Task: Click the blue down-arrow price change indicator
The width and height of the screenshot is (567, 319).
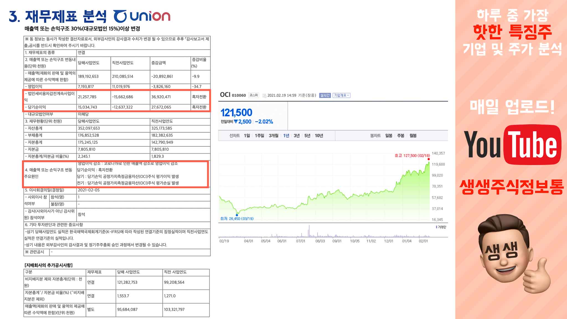Action: coord(236,122)
